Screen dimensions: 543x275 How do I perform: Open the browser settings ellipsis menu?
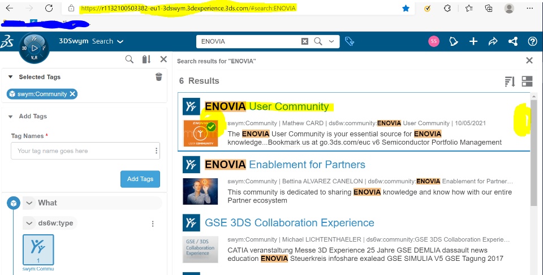pyautogui.click(x=530, y=8)
